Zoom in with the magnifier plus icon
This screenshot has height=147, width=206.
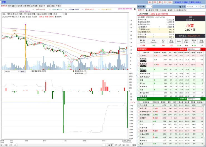[x=112, y=145]
